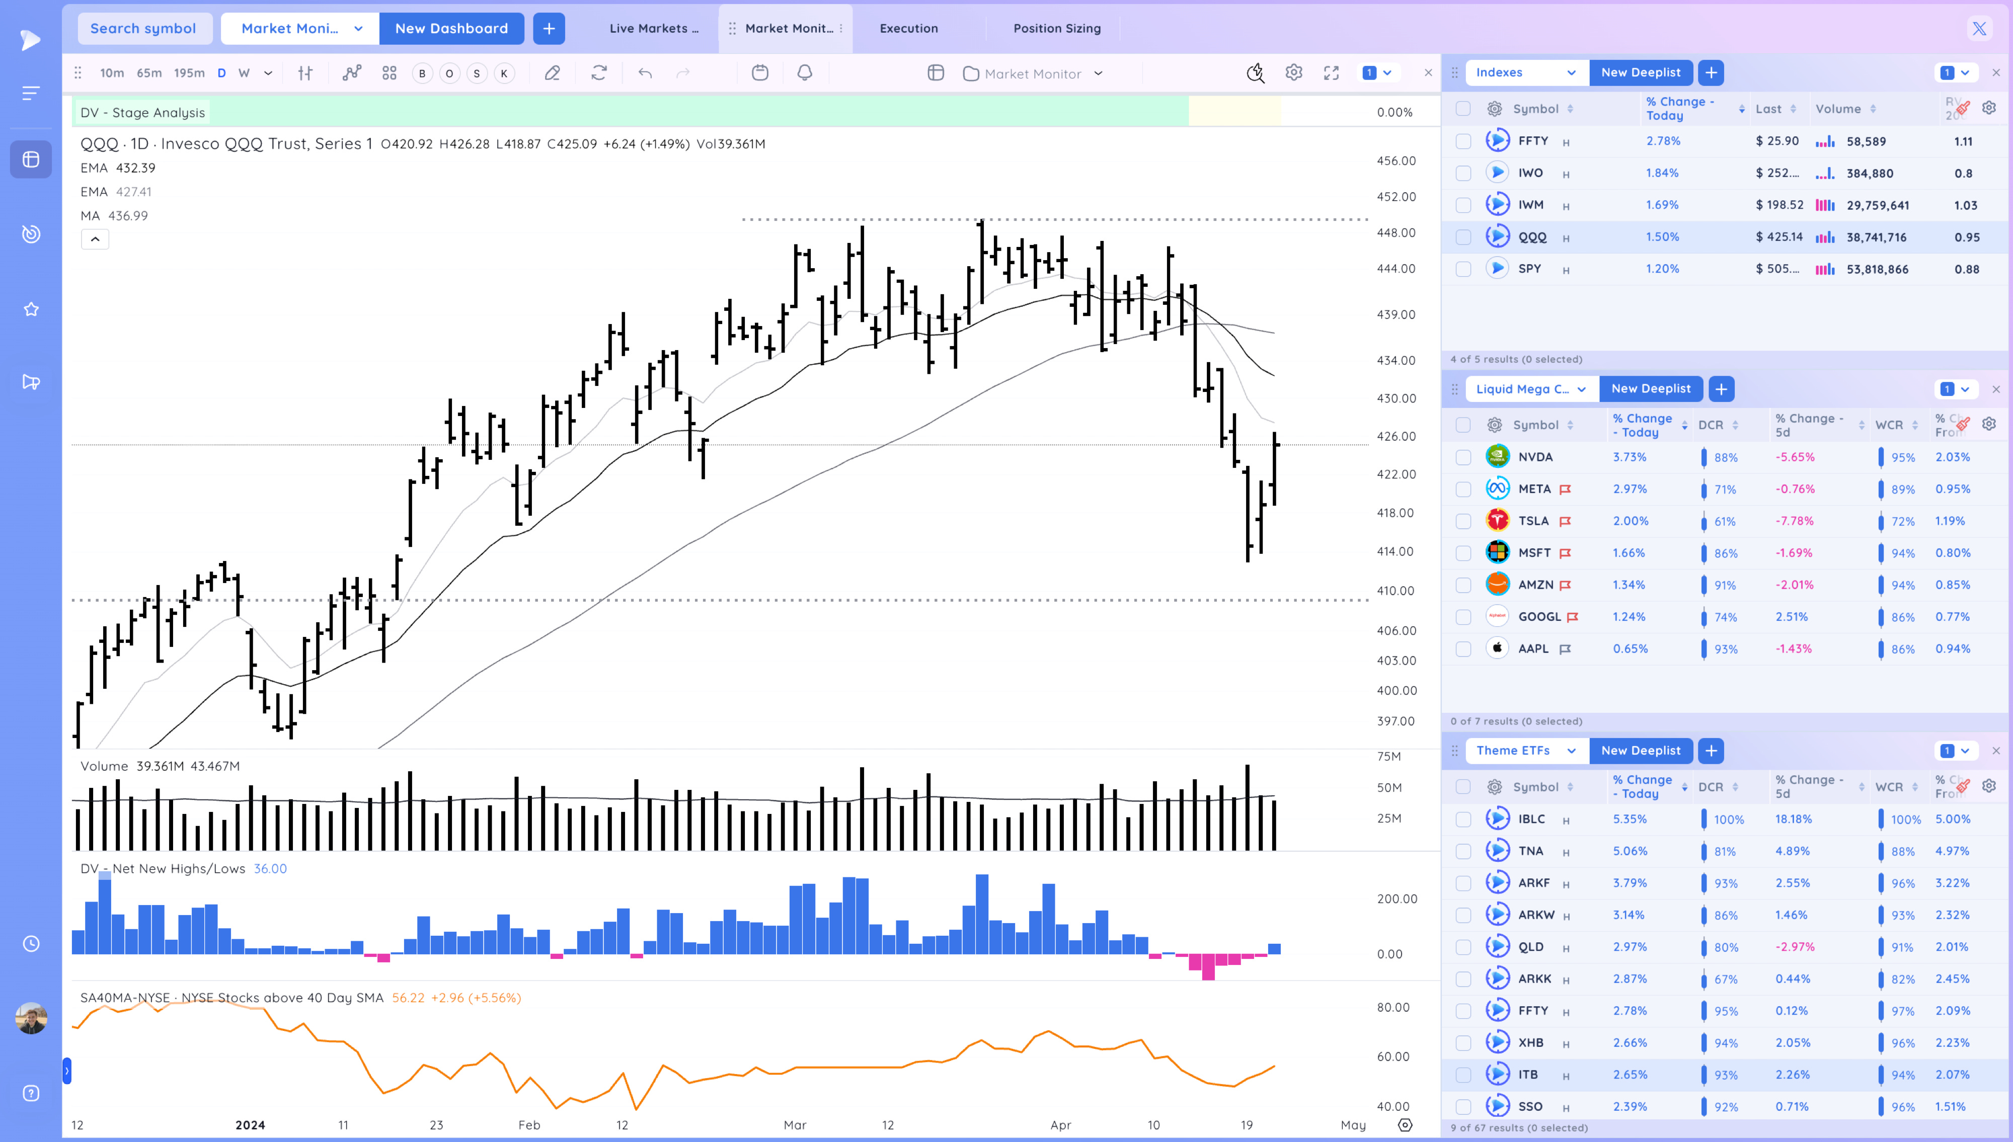2013x1142 pixels.
Task: Switch to Live Markets tab
Action: click(x=654, y=28)
